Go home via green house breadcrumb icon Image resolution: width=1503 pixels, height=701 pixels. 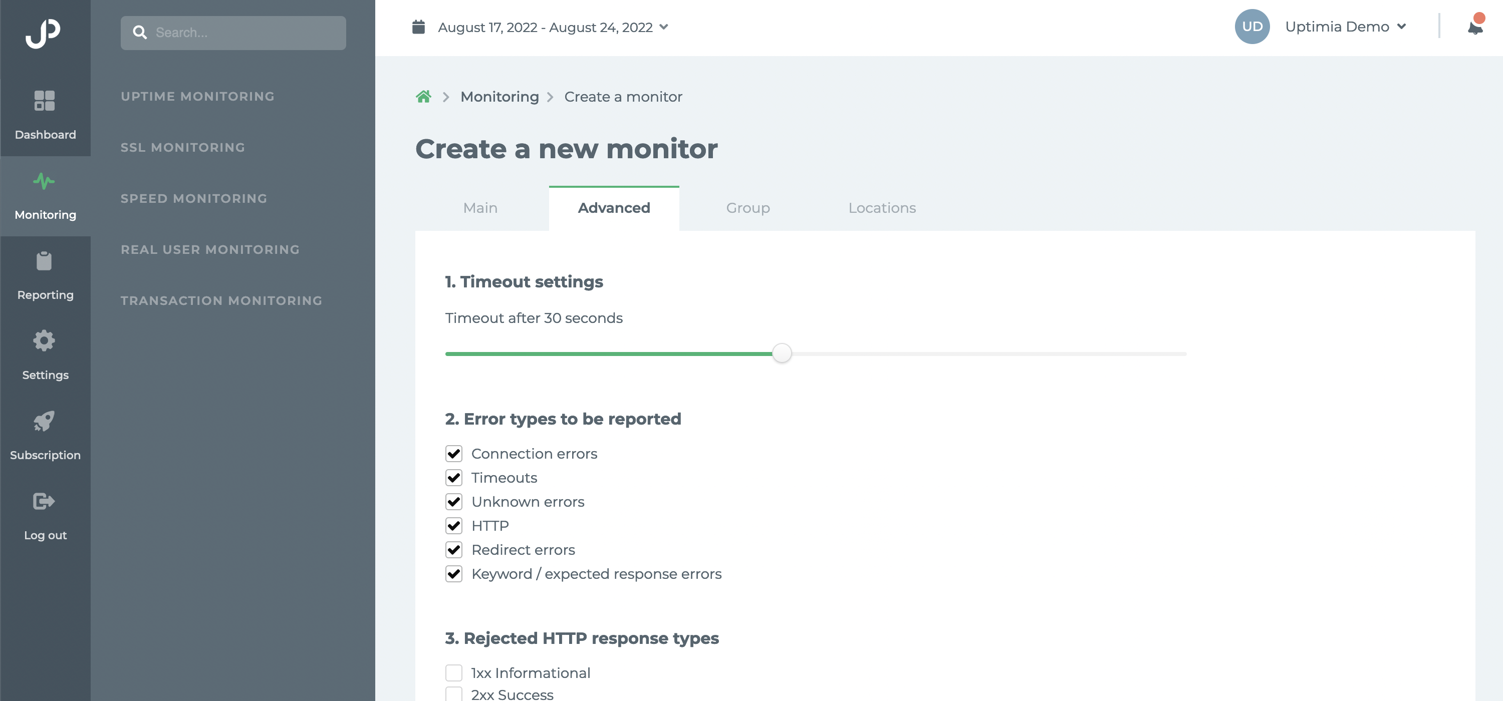[x=423, y=97]
